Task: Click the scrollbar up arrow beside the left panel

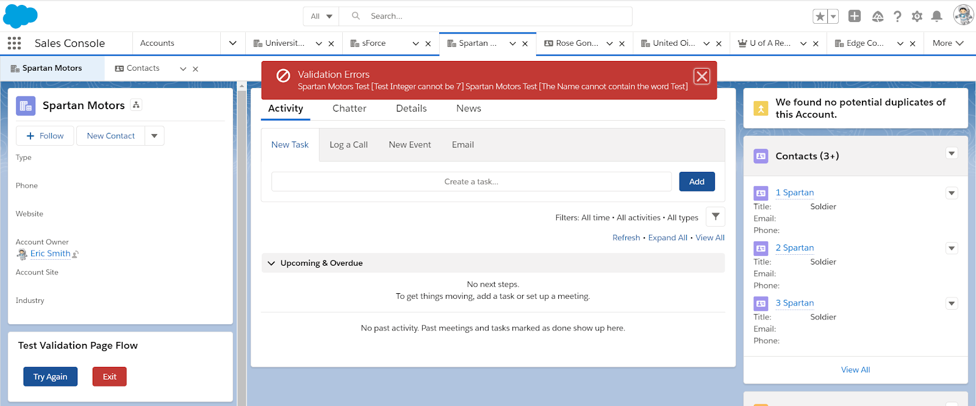Action: [242, 86]
